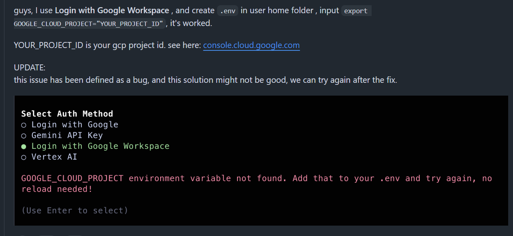Click the line about issue defined as bug
Viewport: 513px width, 236px height.
[x=205, y=80]
